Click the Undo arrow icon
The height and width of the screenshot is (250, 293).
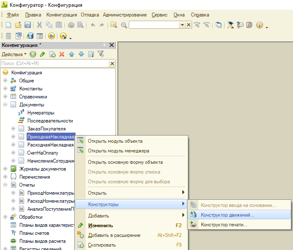93,25
